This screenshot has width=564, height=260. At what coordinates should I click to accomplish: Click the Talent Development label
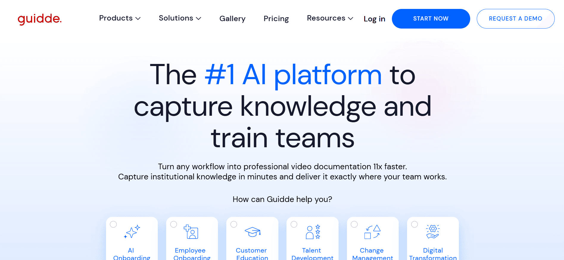tap(312, 253)
